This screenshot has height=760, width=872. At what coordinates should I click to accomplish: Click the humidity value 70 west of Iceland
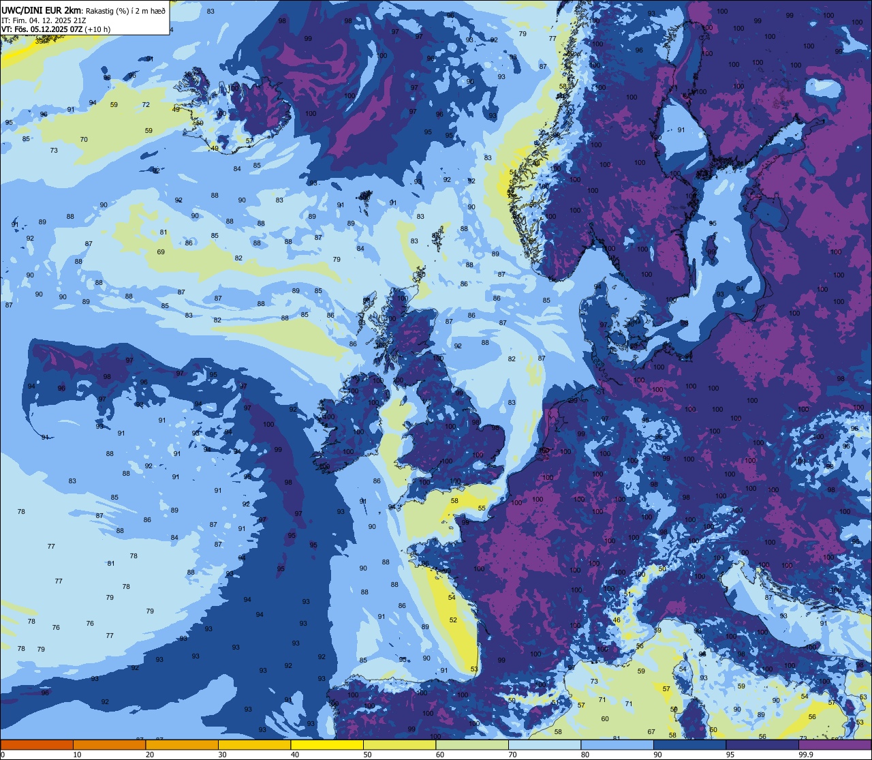(84, 139)
